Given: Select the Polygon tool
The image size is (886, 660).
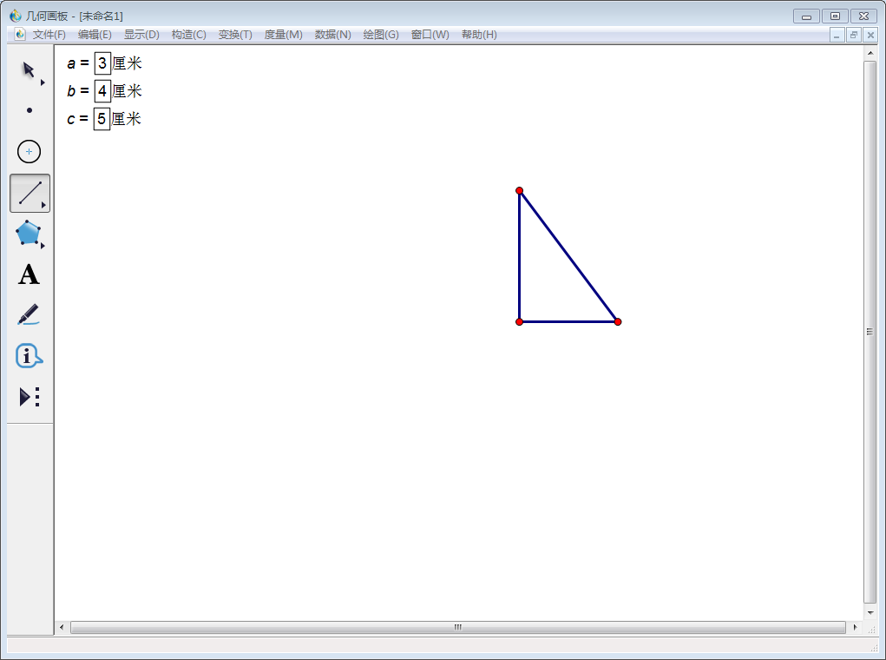Looking at the screenshot, I should pos(29,233).
